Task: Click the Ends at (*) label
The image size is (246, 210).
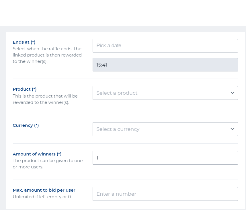Action: point(24,42)
